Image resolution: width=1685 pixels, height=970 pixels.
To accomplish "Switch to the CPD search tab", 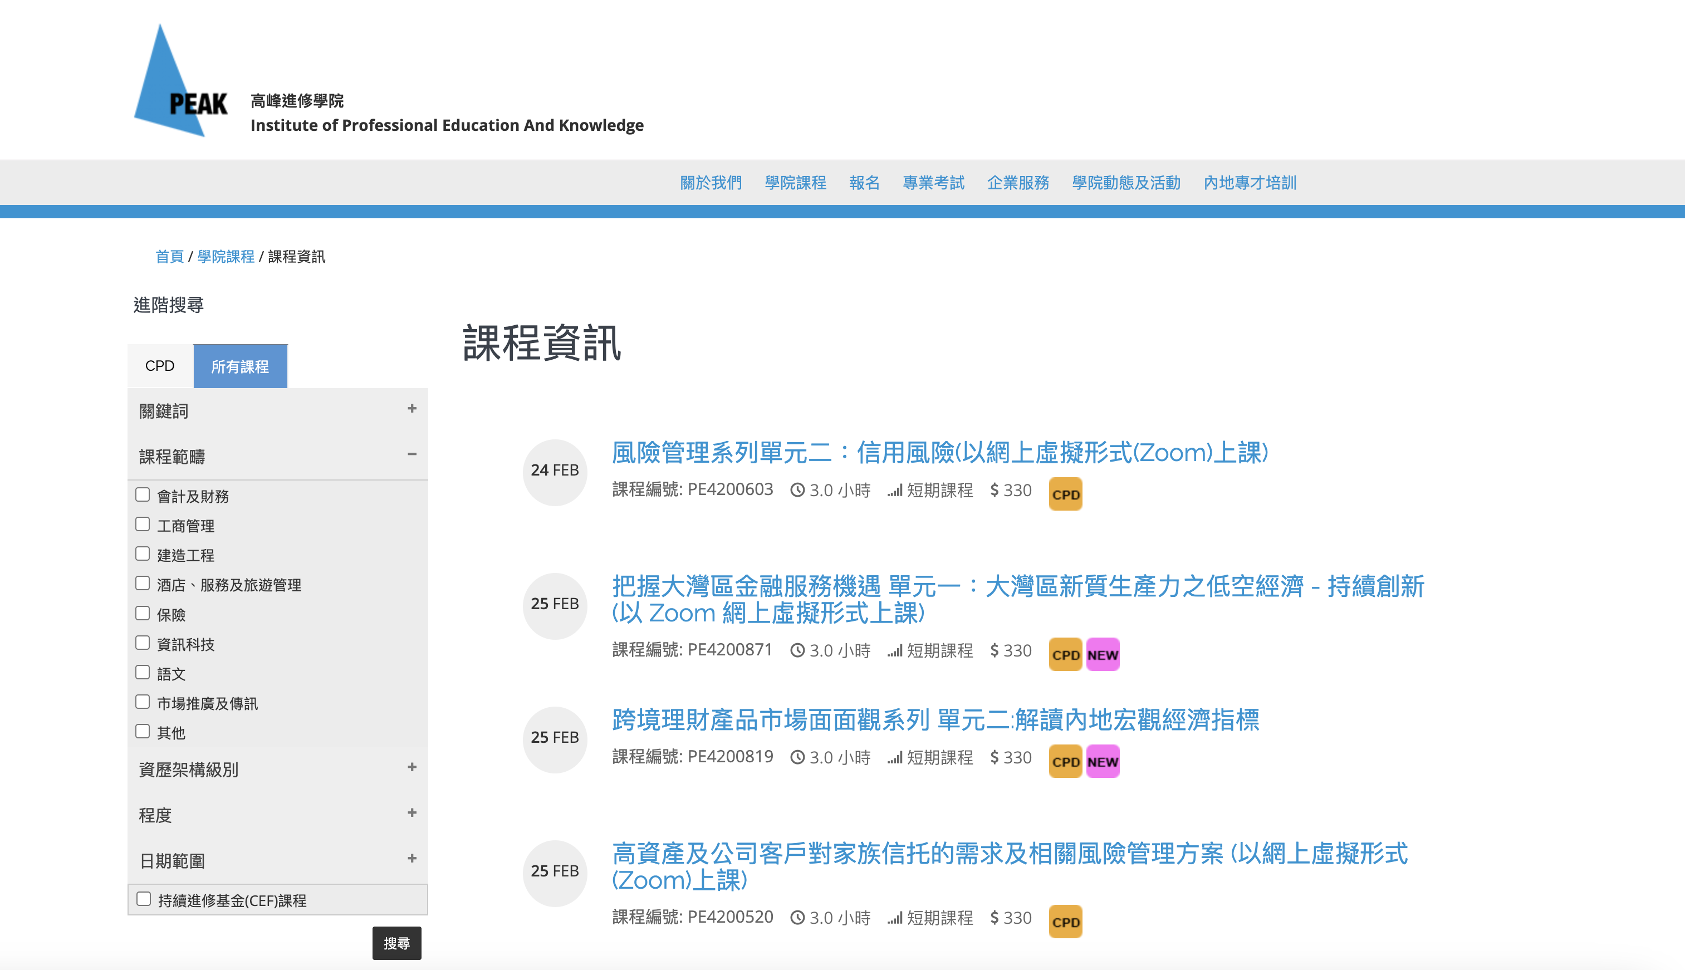I will pyautogui.click(x=160, y=366).
